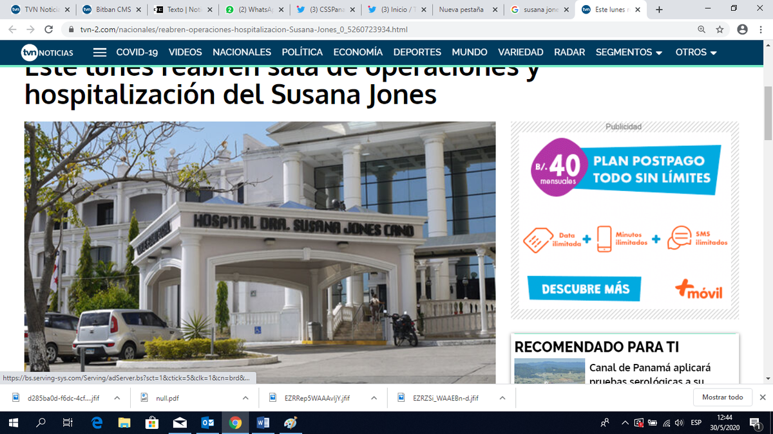
Task: Open options arrow for null.pdf download
Action: 245,398
